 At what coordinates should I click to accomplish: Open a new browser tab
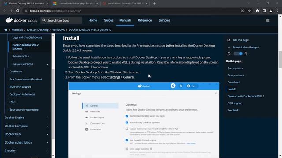click(x=154, y=4)
